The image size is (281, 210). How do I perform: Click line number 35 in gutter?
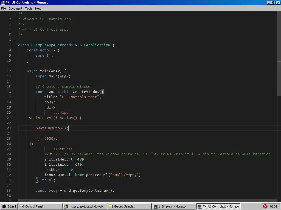pos(9,191)
